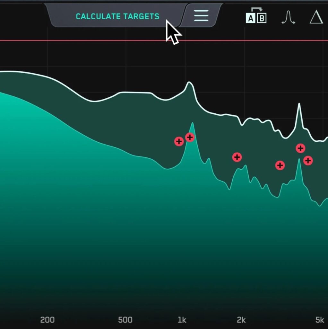
Task: Select red plus node atop 1k peak
Action: (190, 138)
